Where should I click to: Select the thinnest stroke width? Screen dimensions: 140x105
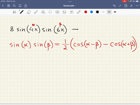click(103, 12)
